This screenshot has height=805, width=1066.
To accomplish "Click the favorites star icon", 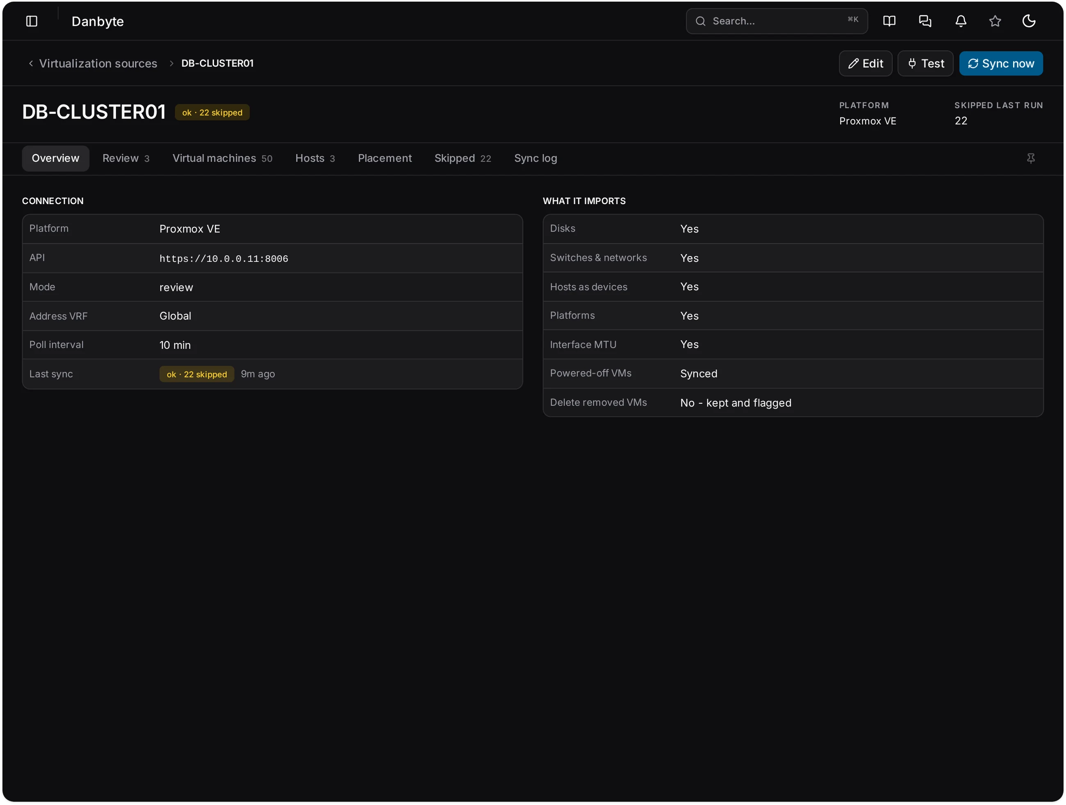I will (x=995, y=21).
